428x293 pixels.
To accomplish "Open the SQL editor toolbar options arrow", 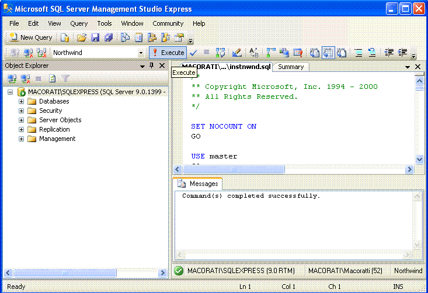I will tap(414, 56).
